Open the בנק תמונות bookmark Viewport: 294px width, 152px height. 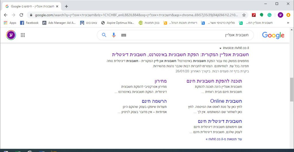(x=149, y=23)
